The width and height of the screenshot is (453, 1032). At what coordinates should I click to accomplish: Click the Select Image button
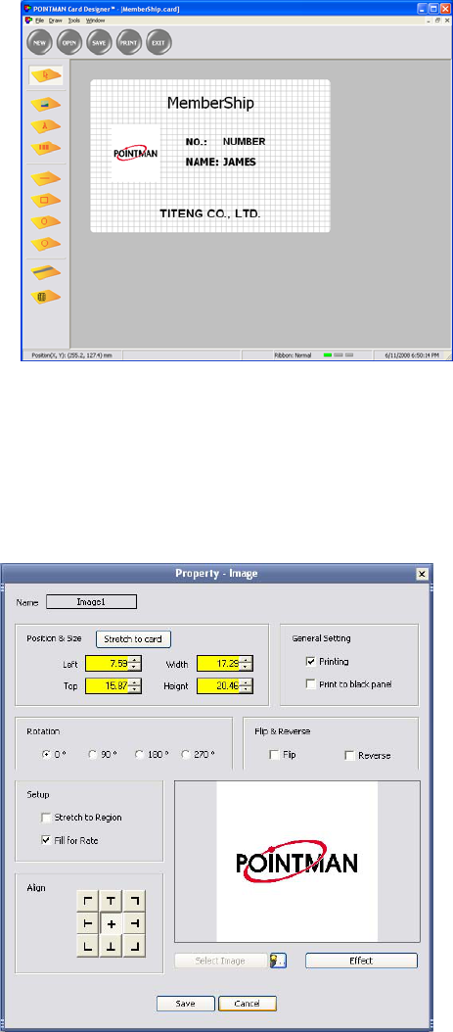point(220,961)
